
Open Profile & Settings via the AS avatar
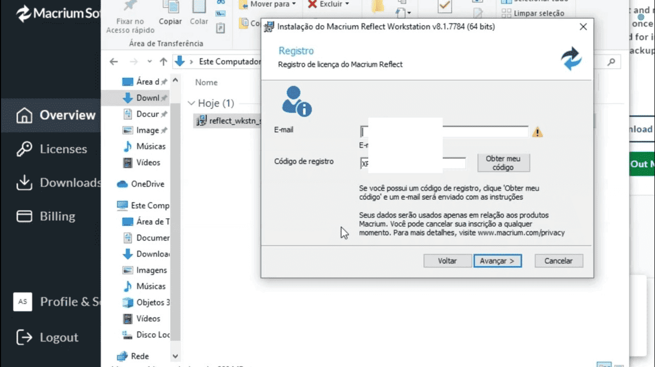[22, 302]
